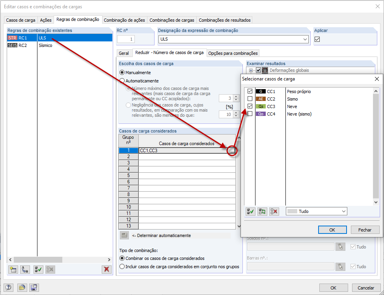The width and height of the screenshot is (384, 295).
Task: Open the help dialog
Action: pos(8,288)
